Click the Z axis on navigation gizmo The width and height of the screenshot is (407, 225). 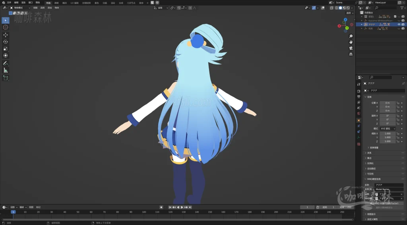pos(345,20)
